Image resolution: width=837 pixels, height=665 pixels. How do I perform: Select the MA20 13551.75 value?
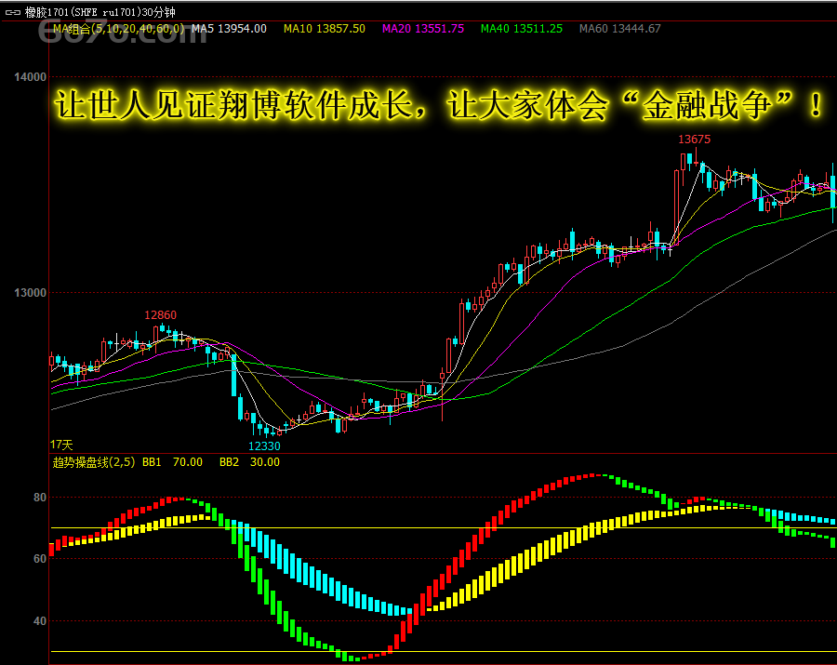[423, 29]
